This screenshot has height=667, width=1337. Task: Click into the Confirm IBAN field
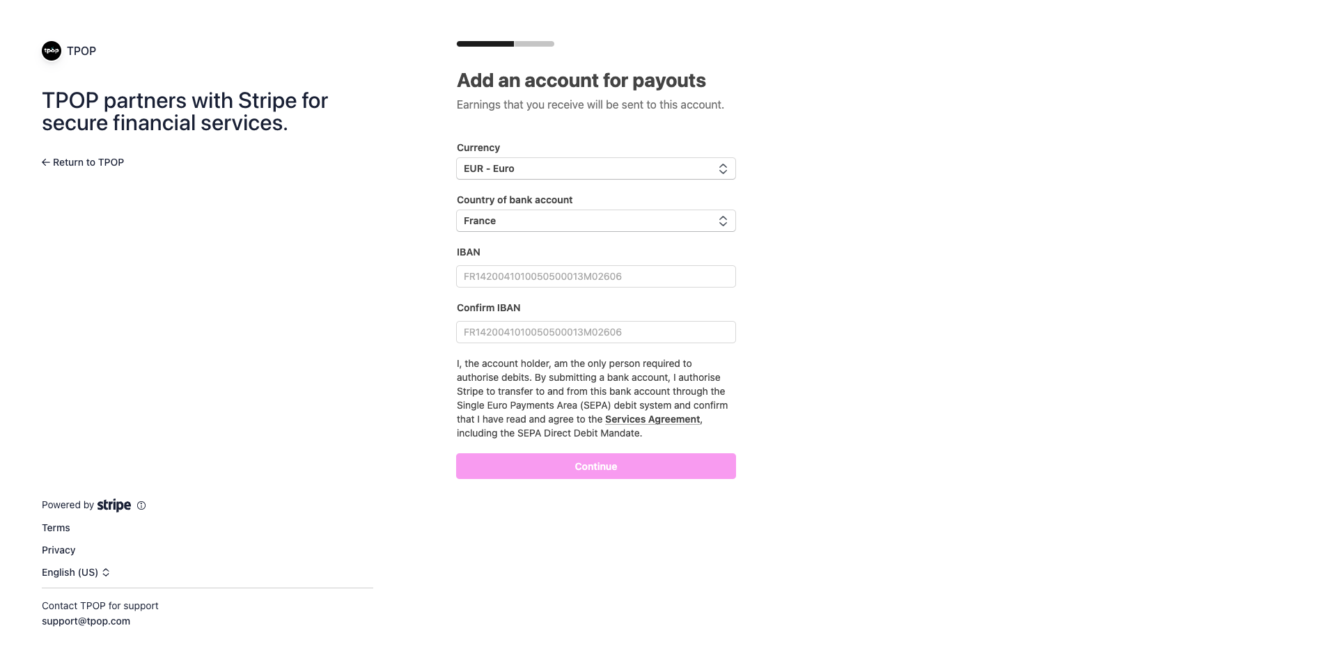pos(595,332)
